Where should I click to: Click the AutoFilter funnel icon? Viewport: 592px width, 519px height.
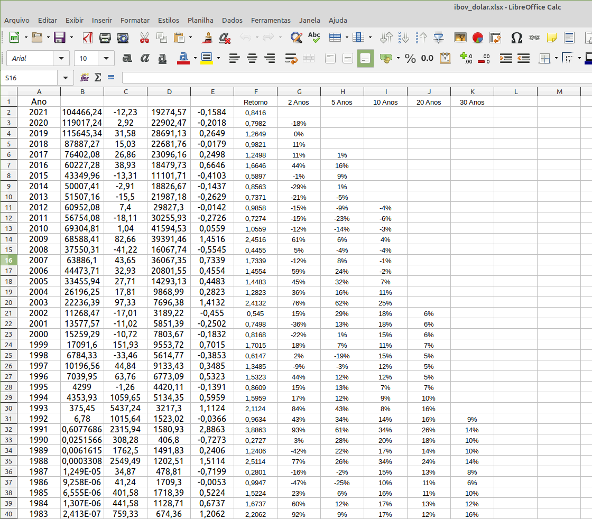coord(438,38)
